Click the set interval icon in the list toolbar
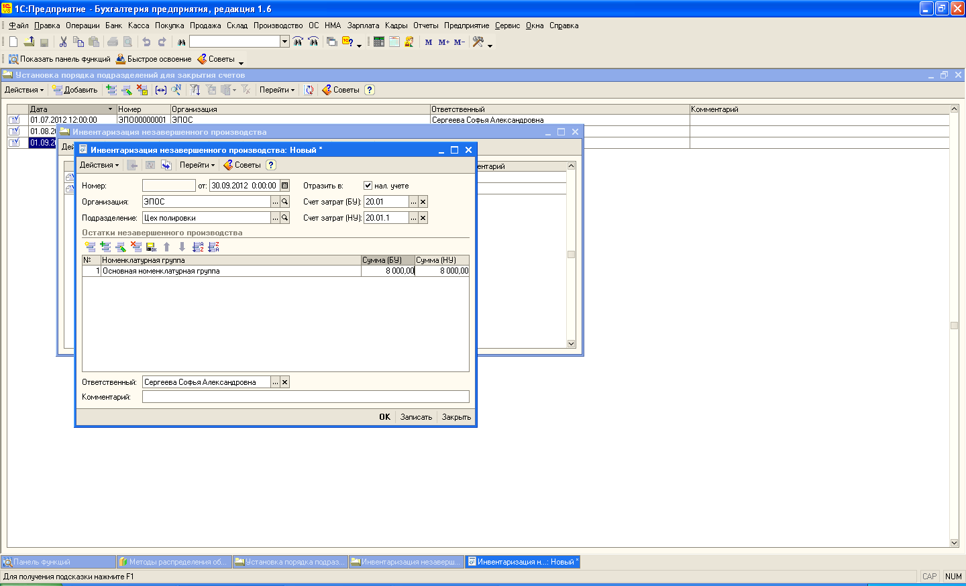 click(x=161, y=90)
